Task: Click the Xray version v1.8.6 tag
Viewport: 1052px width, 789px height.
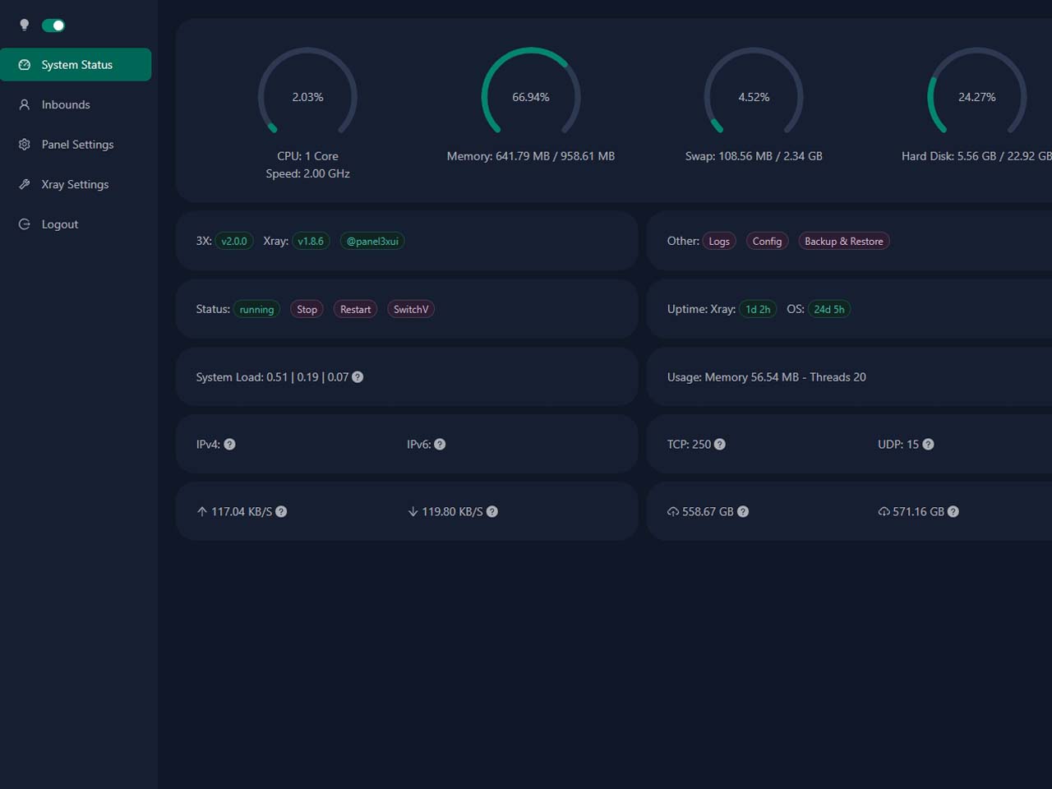Action: tap(311, 241)
